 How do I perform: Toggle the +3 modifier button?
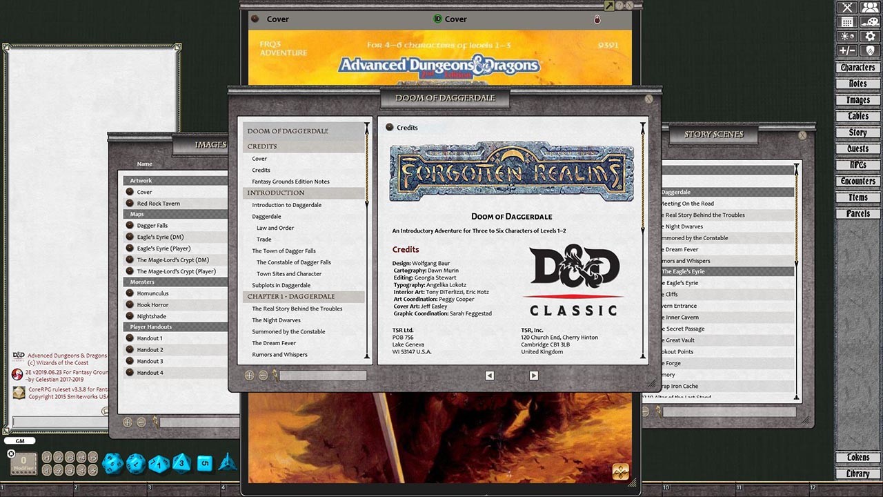(x=70, y=457)
